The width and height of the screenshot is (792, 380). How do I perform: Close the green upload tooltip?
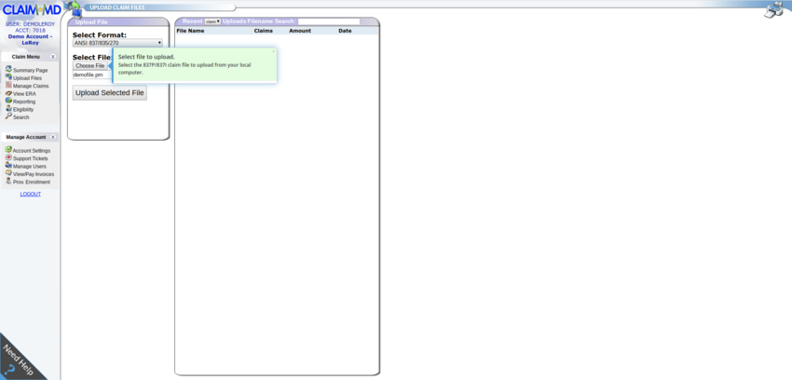pos(273,51)
